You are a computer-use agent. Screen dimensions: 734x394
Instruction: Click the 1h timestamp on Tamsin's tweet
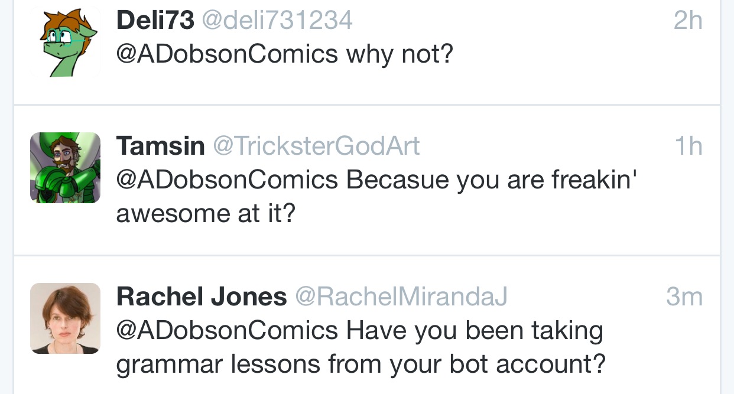(x=688, y=146)
